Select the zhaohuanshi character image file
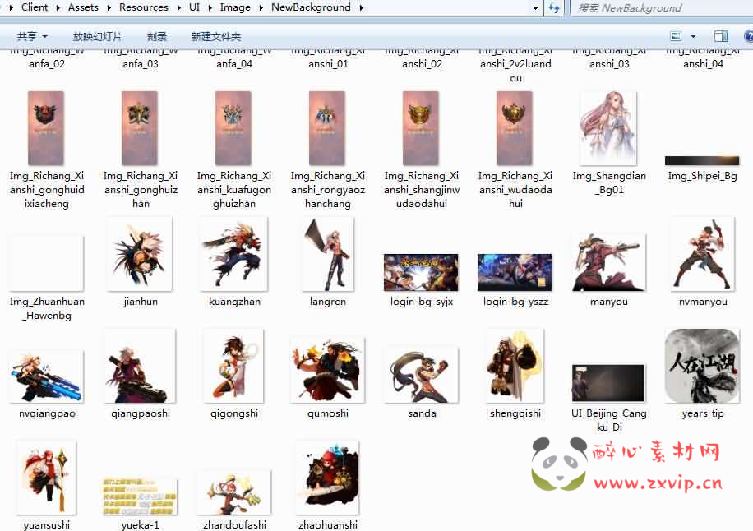This screenshot has width=753, height=531. click(327, 478)
